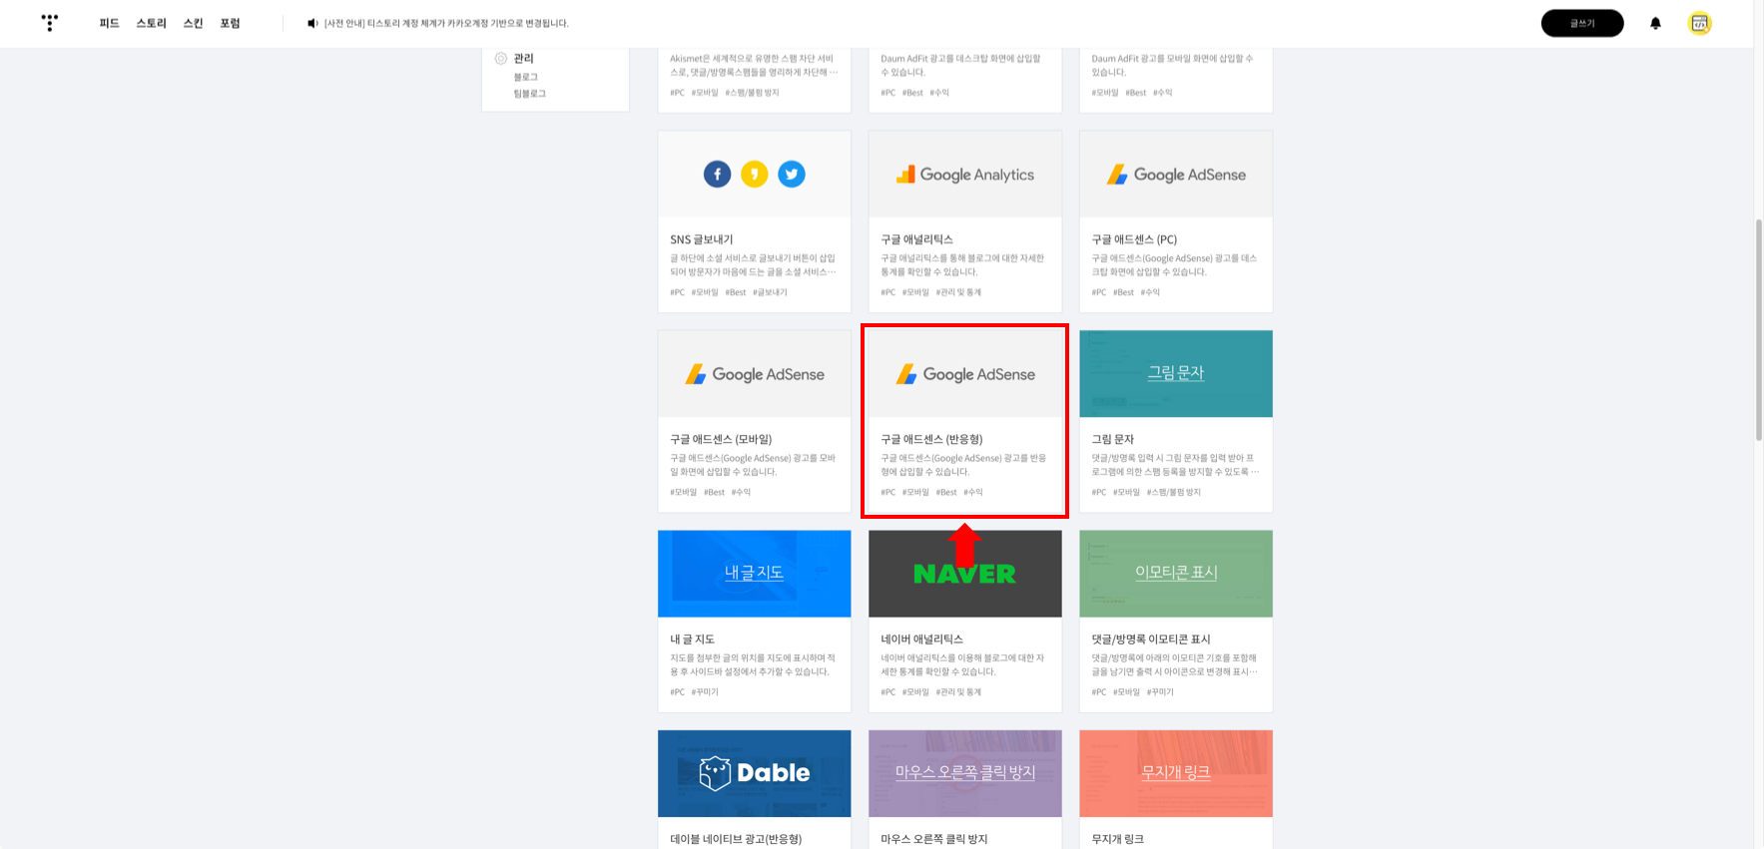
Task: Select 팀블로그 in the sidebar
Action: click(529, 94)
